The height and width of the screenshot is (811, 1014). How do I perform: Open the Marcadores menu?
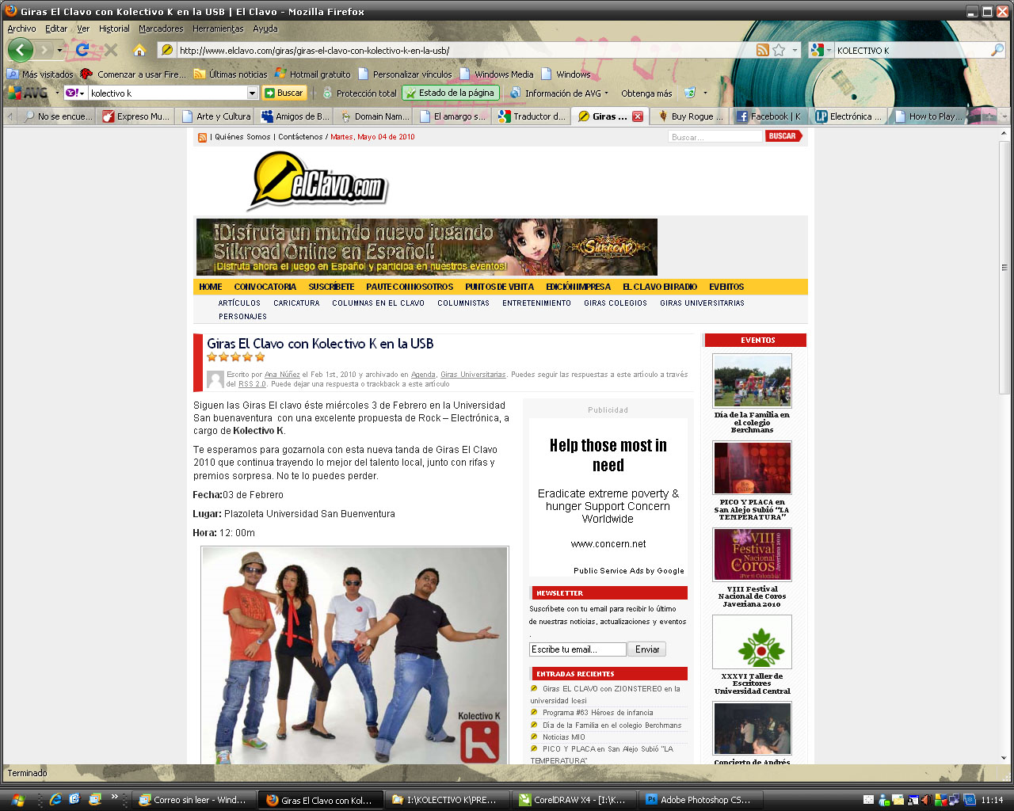(161, 29)
